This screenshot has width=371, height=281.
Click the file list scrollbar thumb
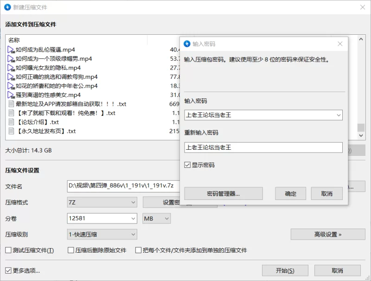(x=361, y=128)
